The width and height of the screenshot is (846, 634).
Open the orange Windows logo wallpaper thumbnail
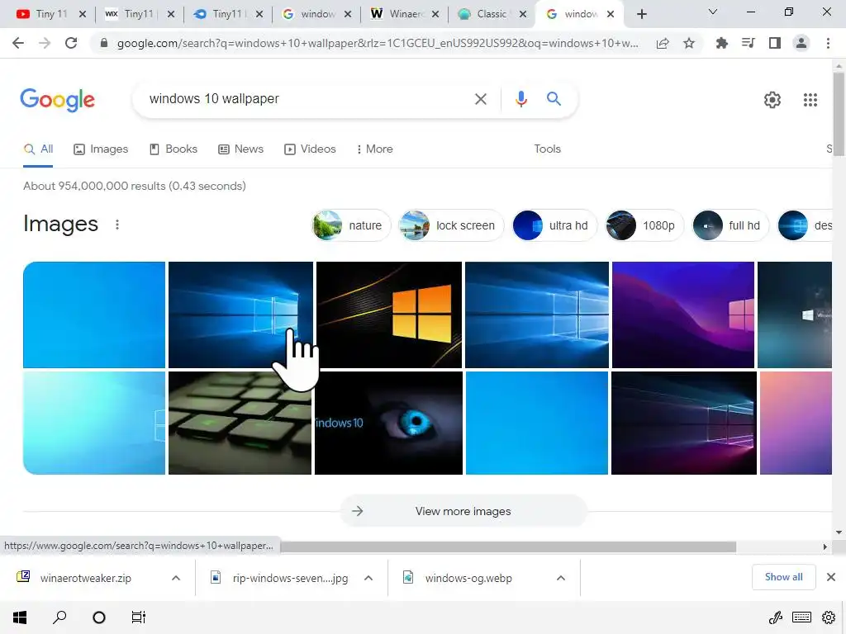pos(389,315)
